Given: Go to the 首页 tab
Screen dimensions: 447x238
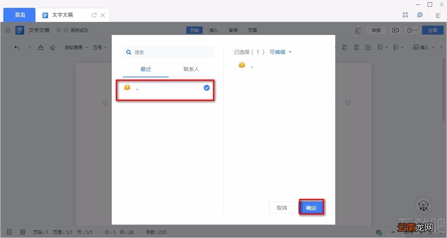Looking at the screenshot, I should pos(20,15).
